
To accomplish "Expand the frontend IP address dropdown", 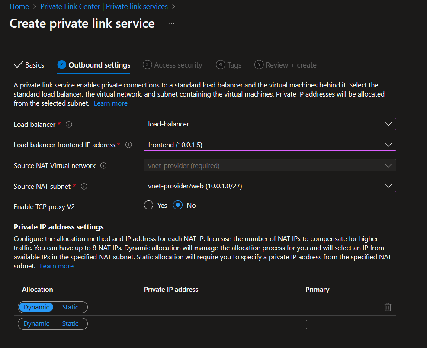I will point(270,145).
